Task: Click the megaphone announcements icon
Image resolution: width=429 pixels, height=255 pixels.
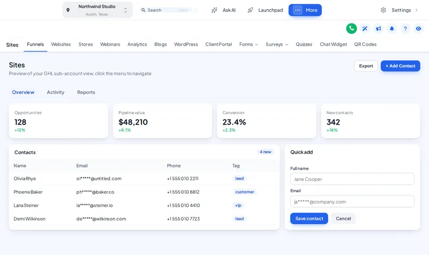Action: [x=378, y=28]
